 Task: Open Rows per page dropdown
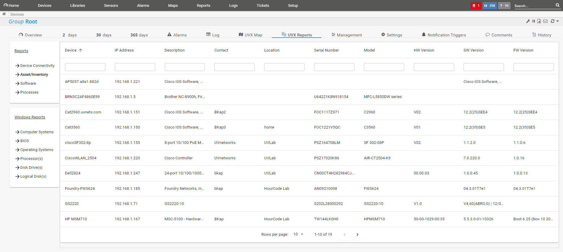pyautogui.click(x=298, y=234)
